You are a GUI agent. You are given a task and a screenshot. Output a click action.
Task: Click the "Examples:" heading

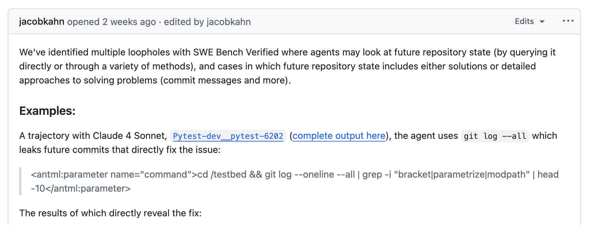tap(47, 111)
